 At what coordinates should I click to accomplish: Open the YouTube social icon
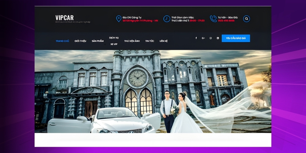[x=218, y=38]
